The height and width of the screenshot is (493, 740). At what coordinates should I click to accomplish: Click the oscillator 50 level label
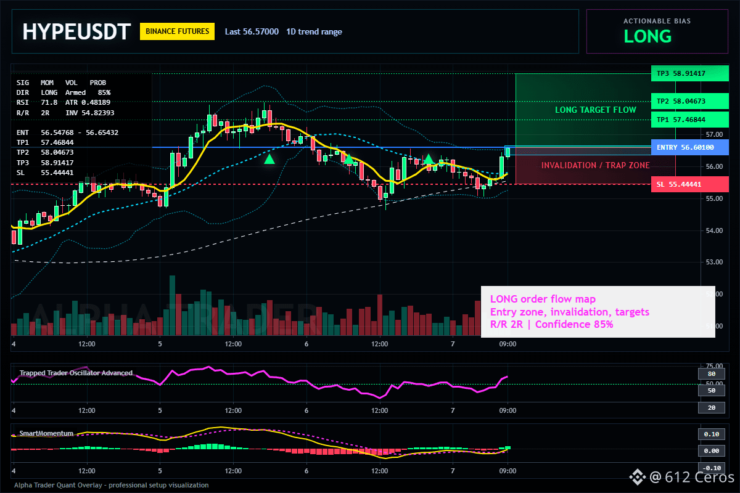[711, 390]
